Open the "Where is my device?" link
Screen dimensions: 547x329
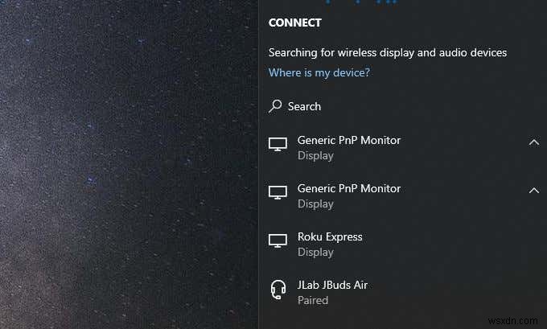(x=319, y=72)
